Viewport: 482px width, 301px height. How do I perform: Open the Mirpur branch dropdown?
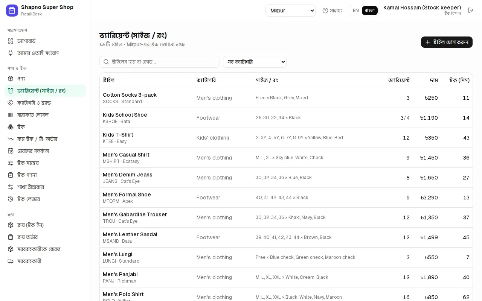(x=290, y=11)
